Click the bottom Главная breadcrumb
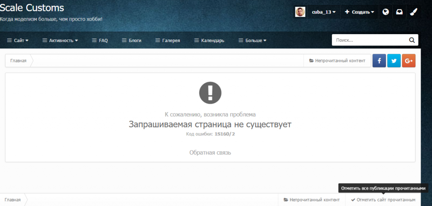The width and height of the screenshot is (432, 206). [x=13, y=200]
